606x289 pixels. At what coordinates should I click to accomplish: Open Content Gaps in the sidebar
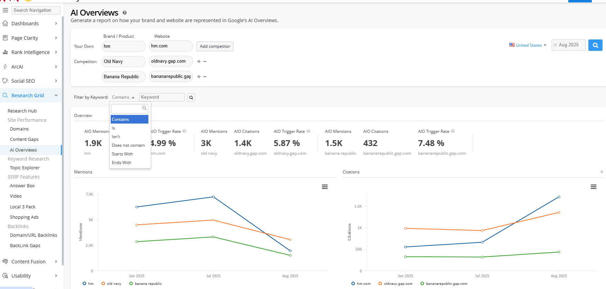[x=24, y=139]
